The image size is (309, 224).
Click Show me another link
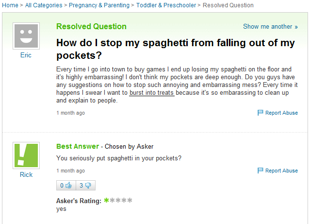click(x=270, y=26)
